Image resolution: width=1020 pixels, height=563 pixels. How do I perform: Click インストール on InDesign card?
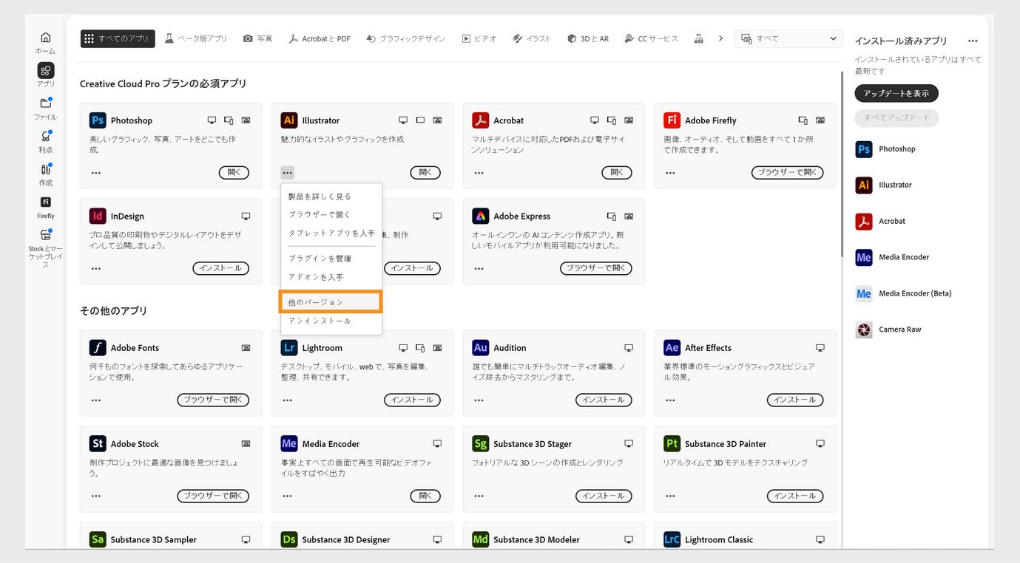[220, 268]
